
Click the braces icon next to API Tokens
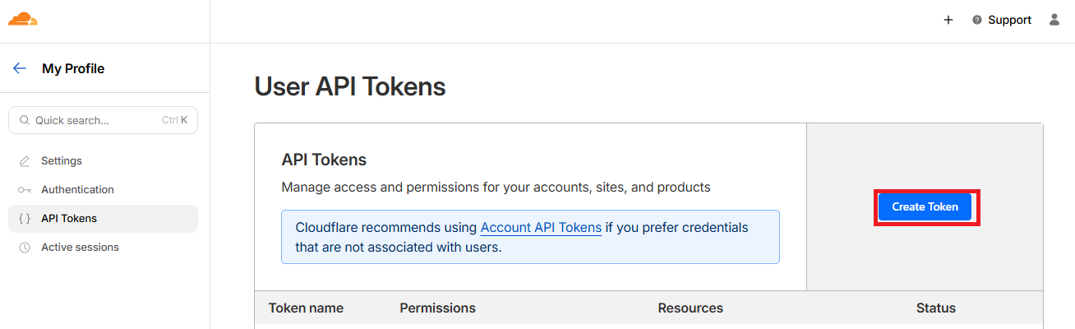coord(25,219)
